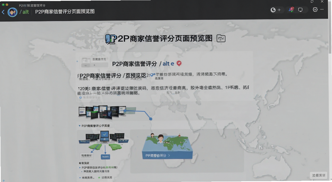
Task: Click the large heading '2P商家信誉评分页面预览图'
Action: [164, 39]
